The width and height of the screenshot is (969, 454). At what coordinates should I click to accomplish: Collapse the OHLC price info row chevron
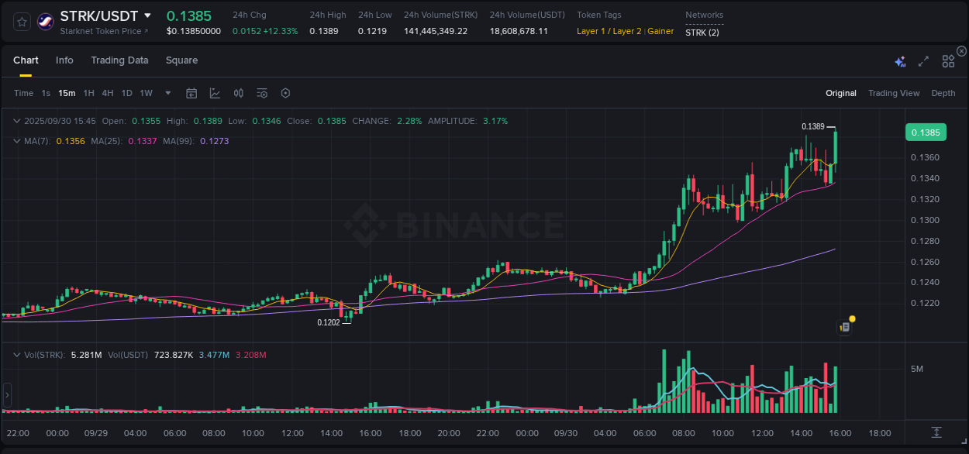(17, 121)
